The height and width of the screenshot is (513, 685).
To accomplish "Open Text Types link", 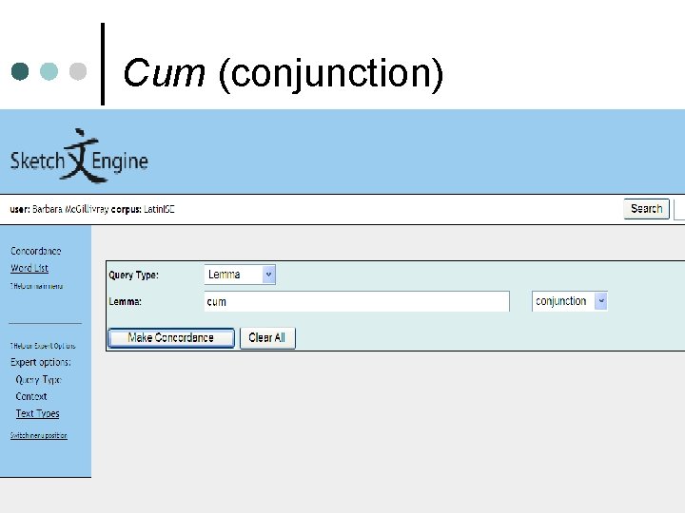I will coord(37,413).
